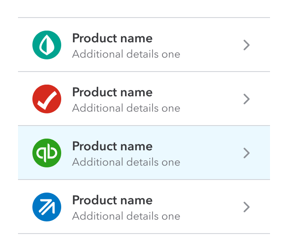Open chevron arrow in the Mint leaf row
The width and height of the screenshot is (288, 252).
point(246,45)
